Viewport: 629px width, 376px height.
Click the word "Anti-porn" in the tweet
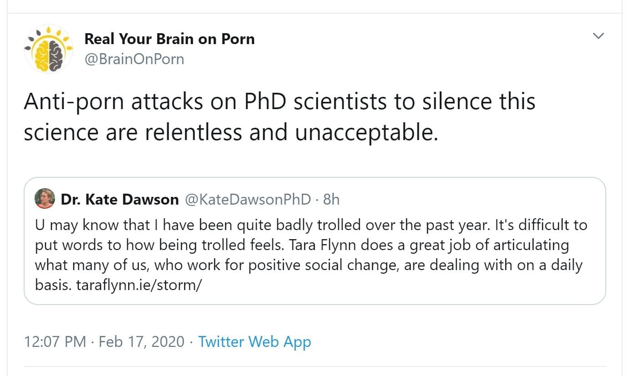pos(74,102)
